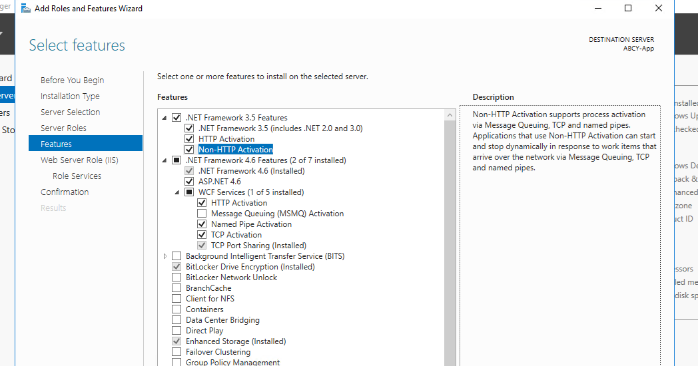This screenshot has height=366, width=698.
Task: Check the Client for NFS checkbox
Action: pyautogui.click(x=176, y=299)
